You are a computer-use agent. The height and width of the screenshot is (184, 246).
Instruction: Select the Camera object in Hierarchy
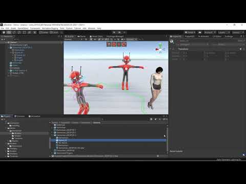pyautogui.click(x=16, y=68)
